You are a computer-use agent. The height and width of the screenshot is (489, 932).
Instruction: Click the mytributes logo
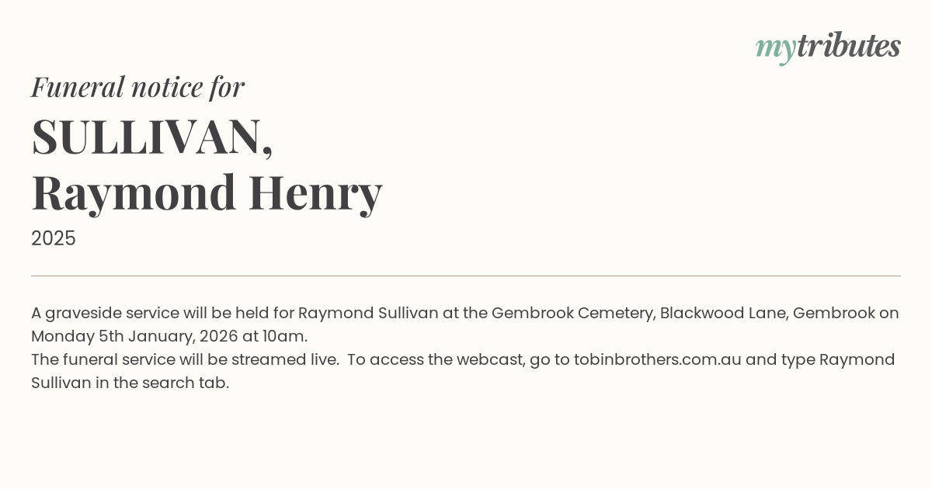(828, 47)
